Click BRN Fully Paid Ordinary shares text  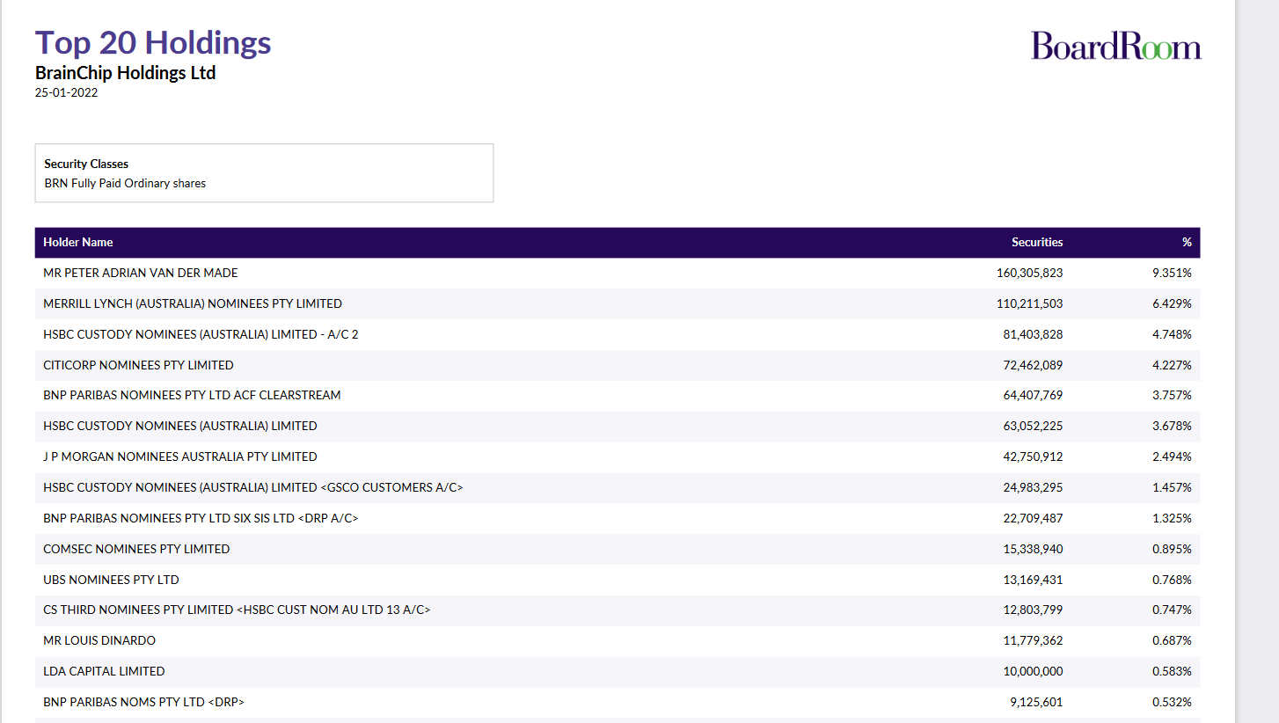pyautogui.click(x=125, y=184)
